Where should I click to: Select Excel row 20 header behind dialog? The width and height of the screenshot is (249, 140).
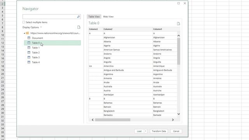click(x=2, y=74)
